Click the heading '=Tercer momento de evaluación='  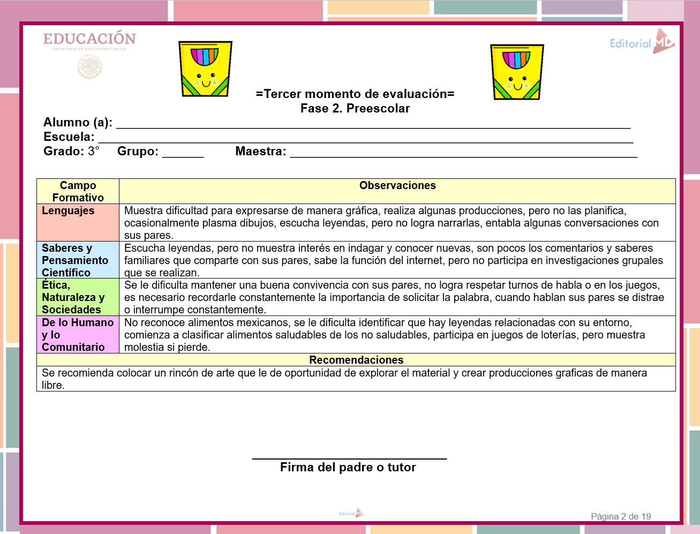coord(355,94)
